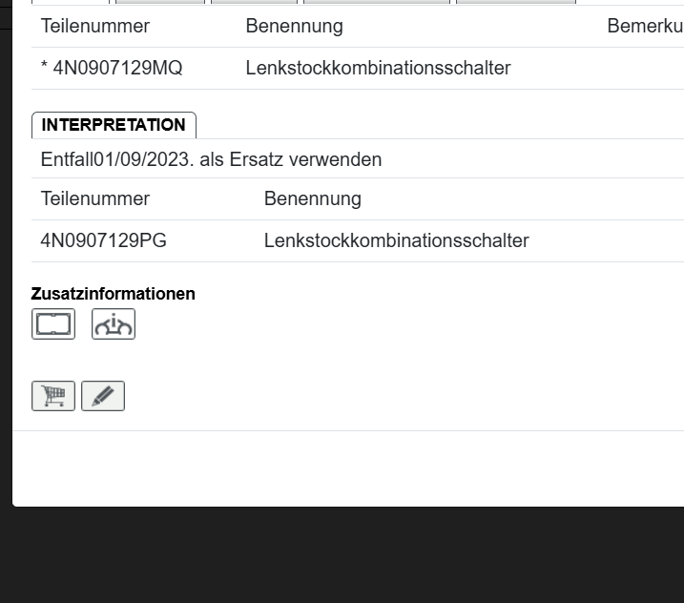Click part number 4N0907129MQ
684x603 pixels.
pos(117,68)
